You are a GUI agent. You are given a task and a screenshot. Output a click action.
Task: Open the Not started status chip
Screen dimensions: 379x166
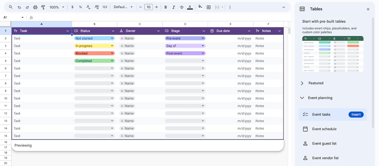tap(94, 39)
